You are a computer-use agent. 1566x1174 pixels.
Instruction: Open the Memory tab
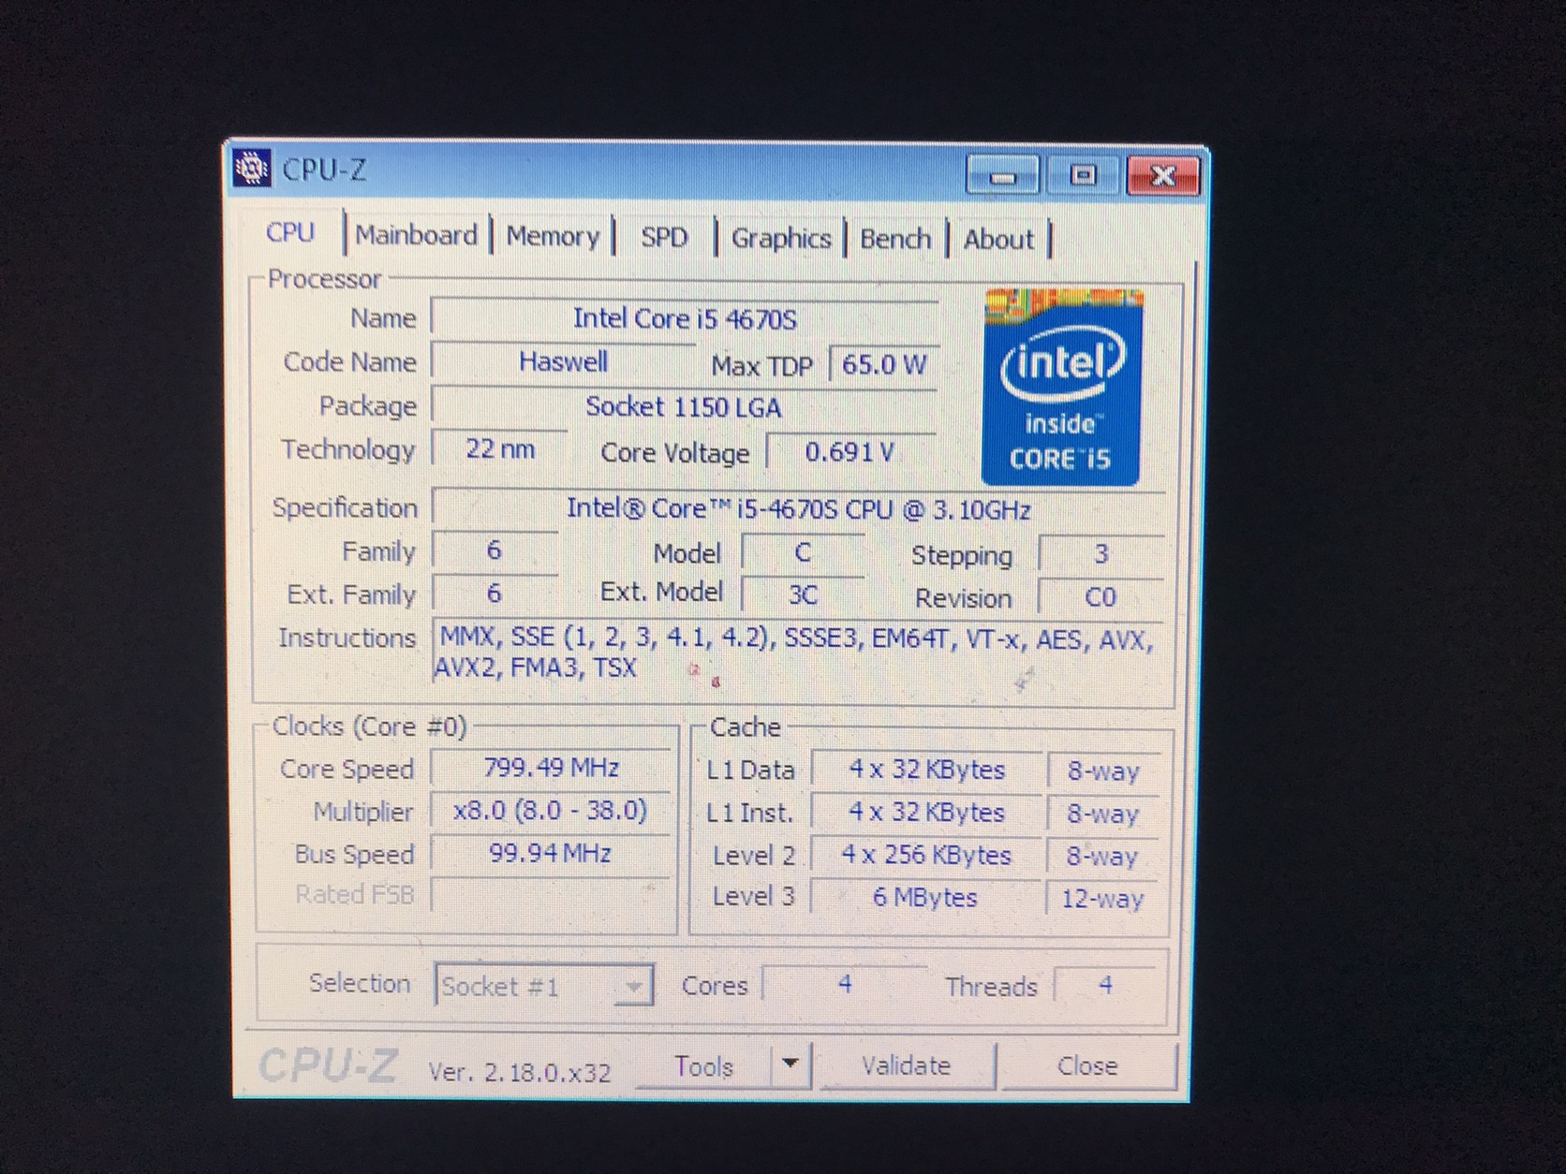(x=553, y=236)
